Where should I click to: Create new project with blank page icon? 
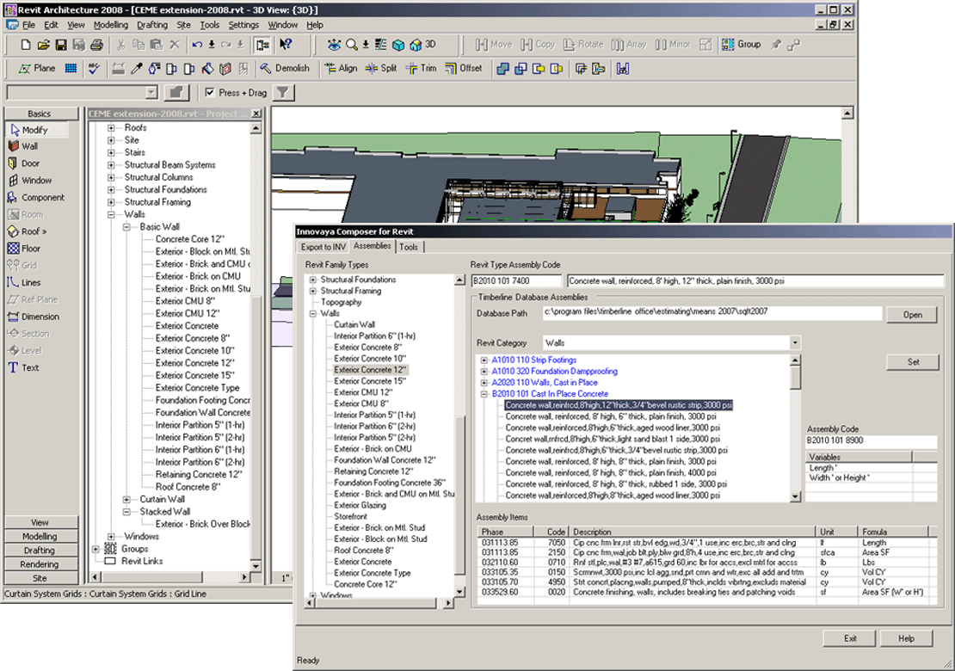(26, 45)
